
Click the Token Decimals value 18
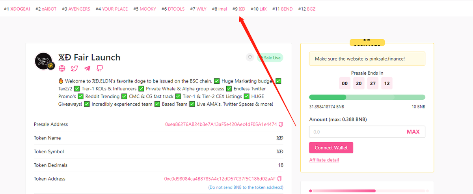pos(281,165)
